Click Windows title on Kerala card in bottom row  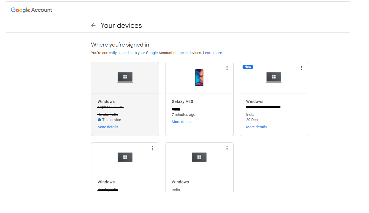[106, 182]
